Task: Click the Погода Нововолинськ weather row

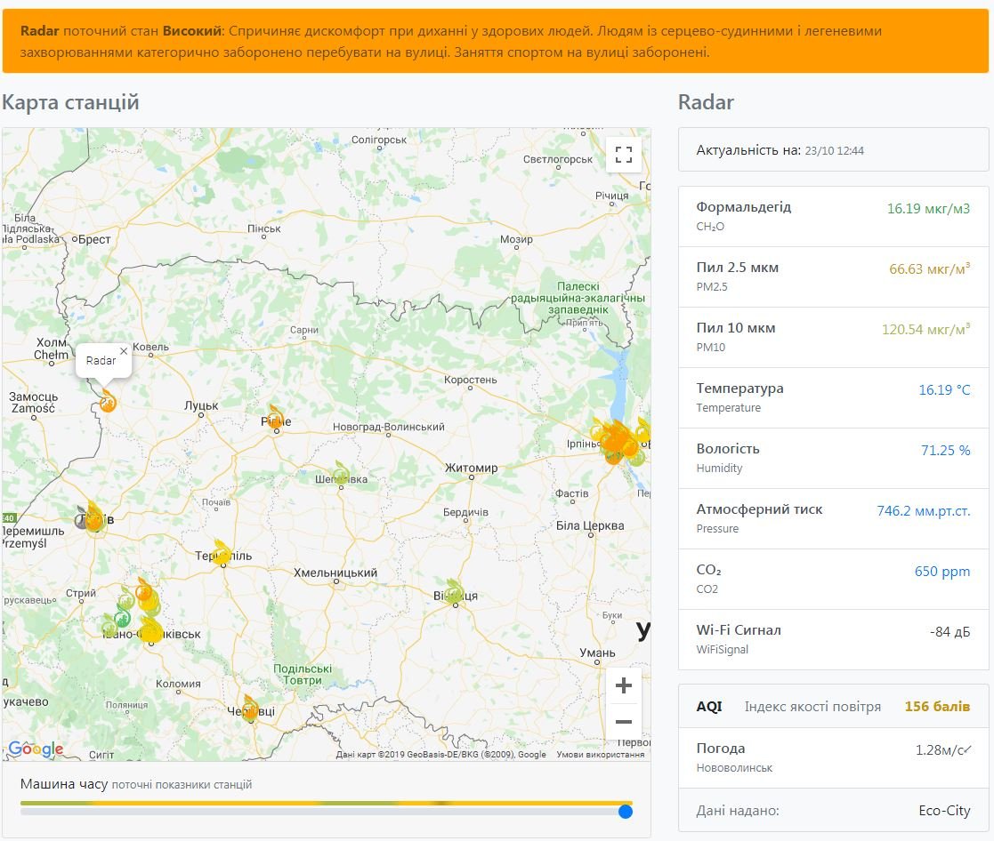Action: [833, 757]
